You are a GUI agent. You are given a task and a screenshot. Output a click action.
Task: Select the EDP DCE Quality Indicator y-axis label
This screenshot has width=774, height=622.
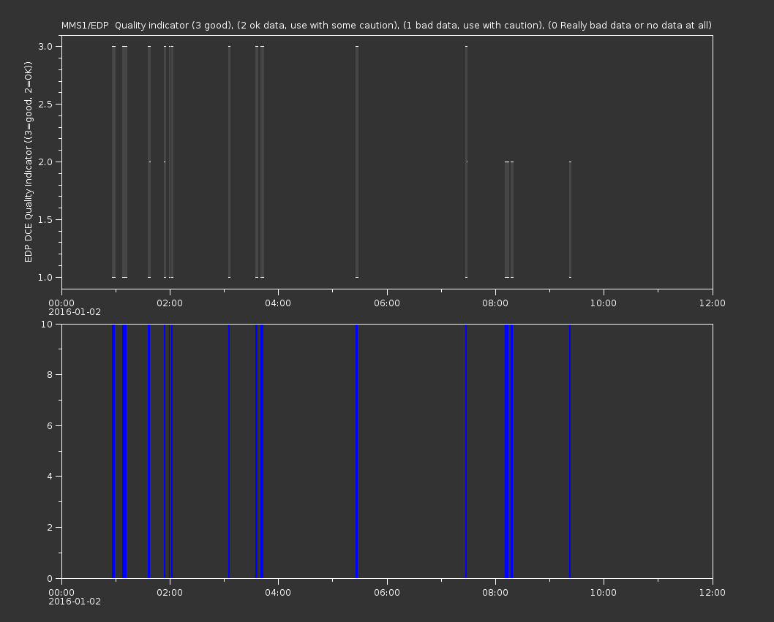pos(28,162)
